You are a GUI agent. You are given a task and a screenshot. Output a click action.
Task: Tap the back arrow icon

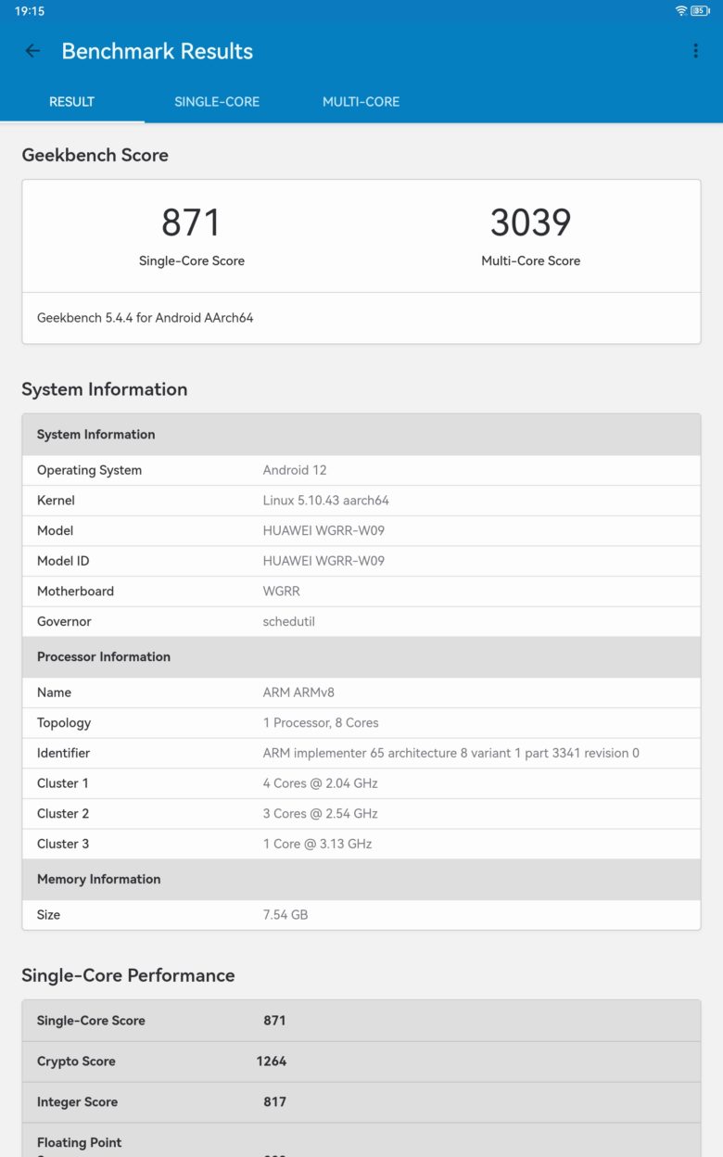[x=32, y=51]
